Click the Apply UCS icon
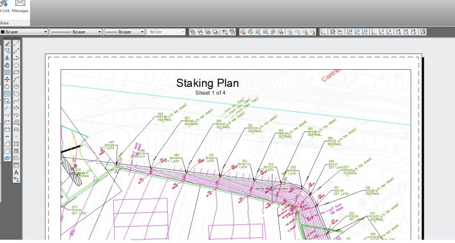Screen dimensions: 455x243 [x=423, y=32]
